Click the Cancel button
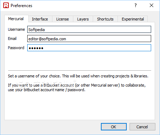The image size is (160, 135). click(x=142, y=127)
